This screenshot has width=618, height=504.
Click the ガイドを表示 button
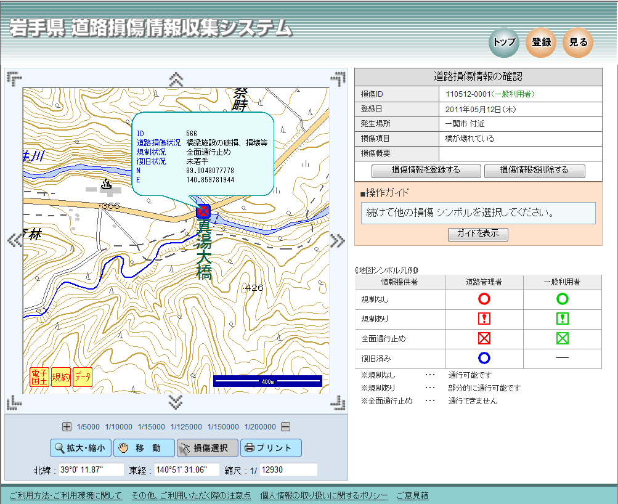(478, 234)
